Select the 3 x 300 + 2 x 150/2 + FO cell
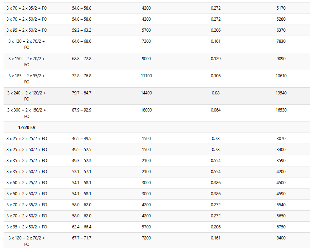The width and height of the screenshot is (313, 248). point(27,113)
